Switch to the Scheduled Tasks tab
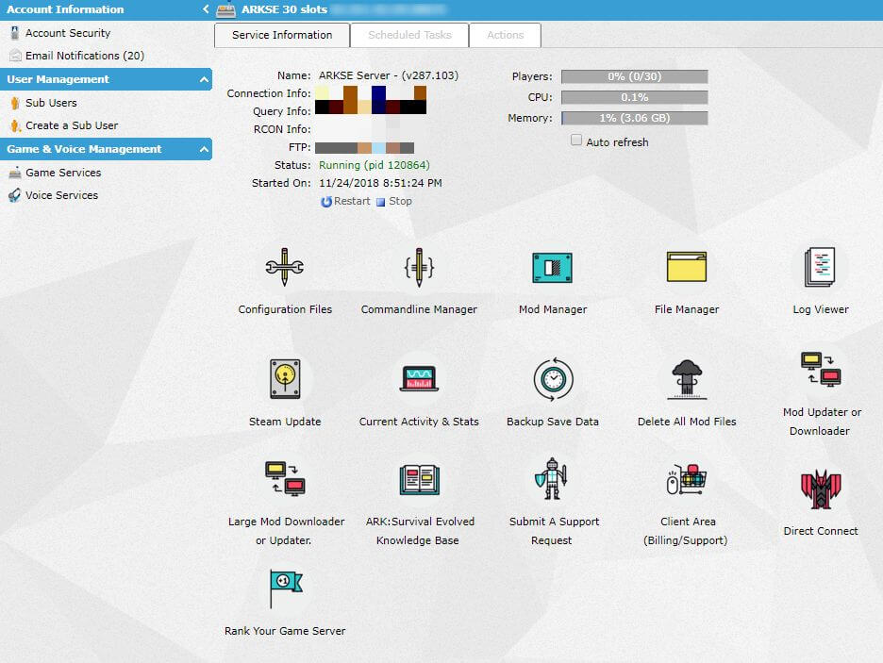This screenshot has width=883, height=663. [x=409, y=35]
